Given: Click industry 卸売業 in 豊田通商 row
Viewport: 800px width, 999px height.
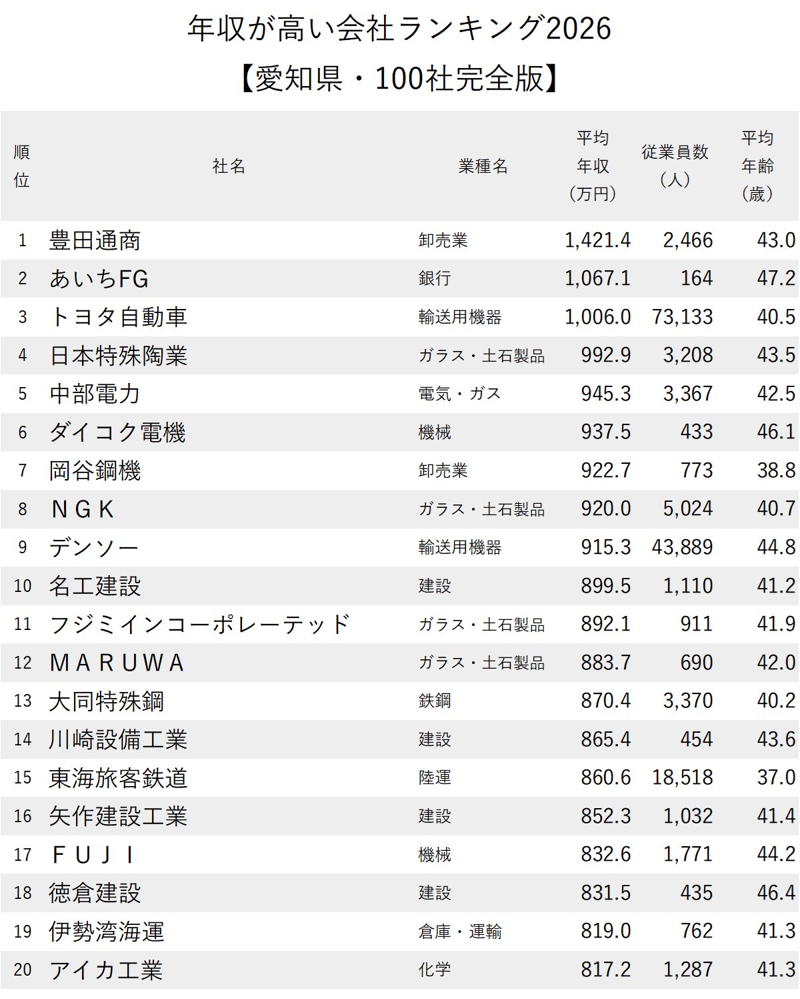Looking at the screenshot, I should pyautogui.click(x=443, y=240).
